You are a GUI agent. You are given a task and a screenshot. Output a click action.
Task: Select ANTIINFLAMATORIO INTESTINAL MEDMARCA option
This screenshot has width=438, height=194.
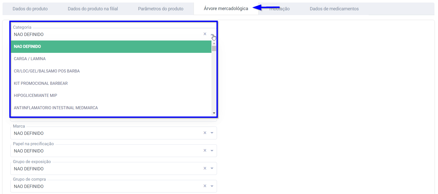(111, 108)
